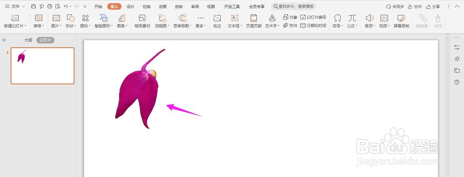This screenshot has width=464, height=177.
Task: Click the search commands input field
Action: 294,6
